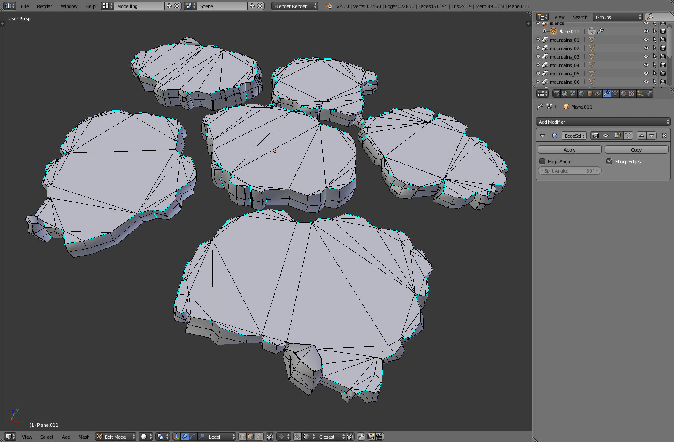674x442 pixels.
Task: Open the Texture properties checkerboard tab
Action: click(632, 93)
